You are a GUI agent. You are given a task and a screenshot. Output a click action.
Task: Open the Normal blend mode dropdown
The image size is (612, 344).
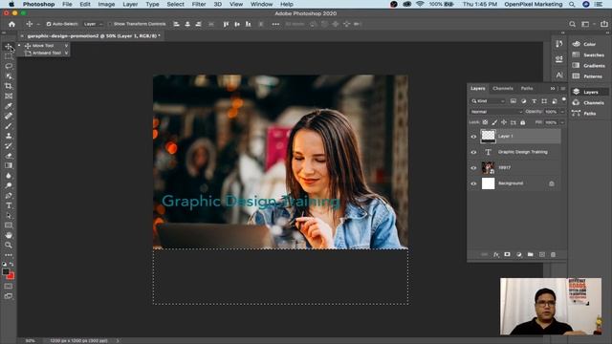coord(496,112)
